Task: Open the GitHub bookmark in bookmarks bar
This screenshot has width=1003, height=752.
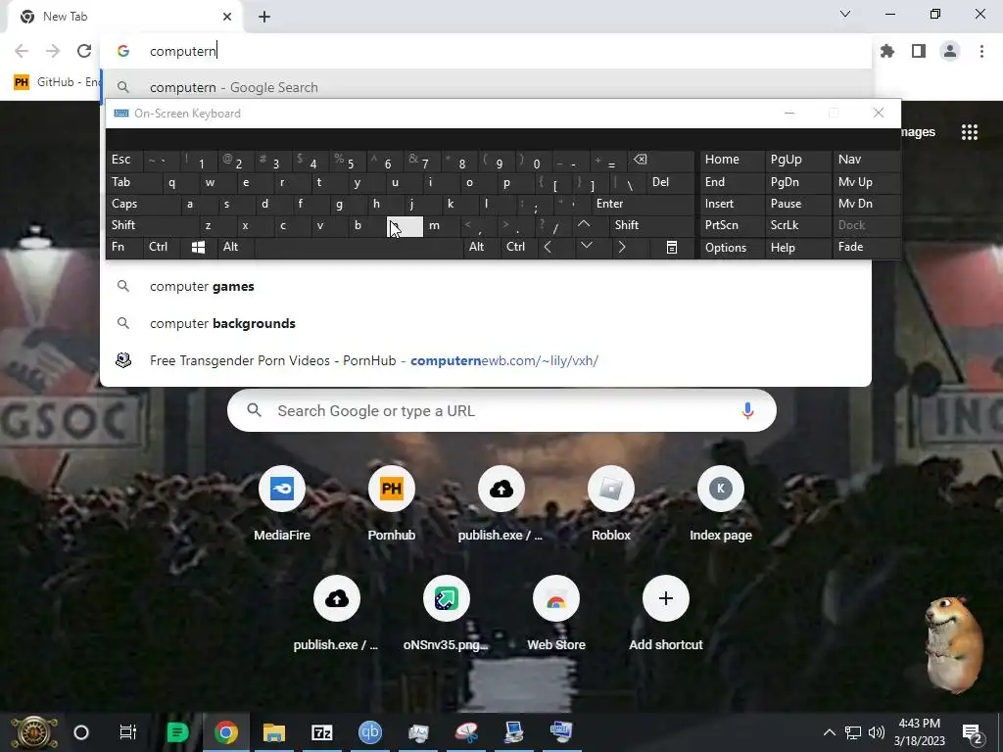Action: 56,82
